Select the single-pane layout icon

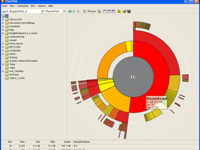[105, 11]
